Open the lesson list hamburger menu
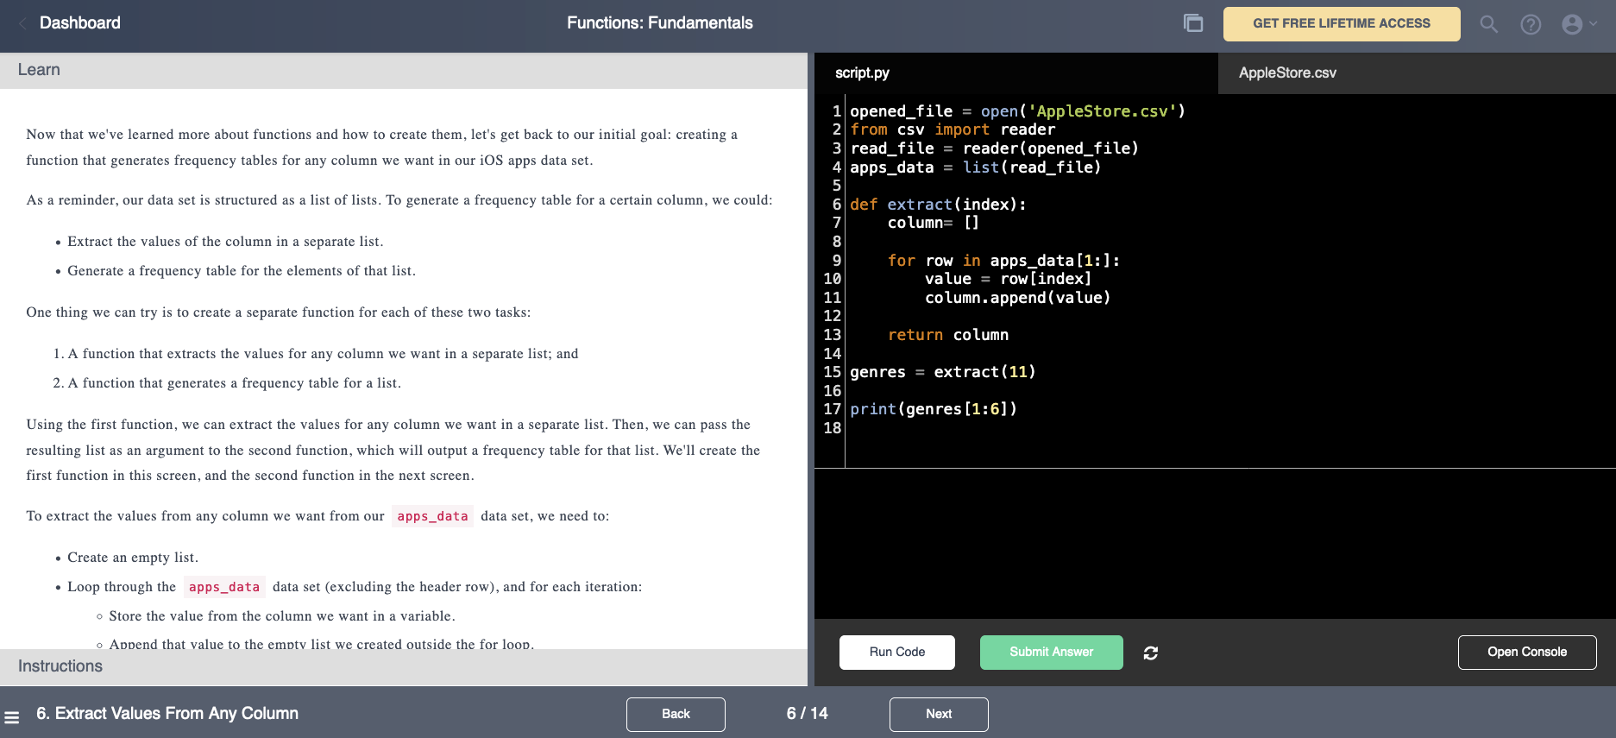The height and width of the screenshot is (738, 1616). point(12,716)
